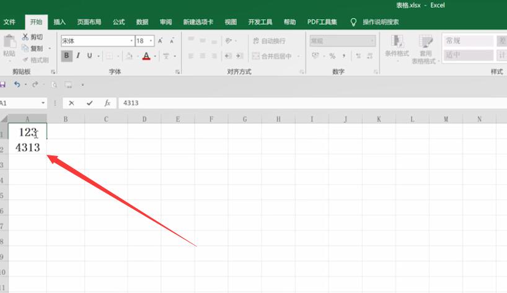Open the font size dropdown showing 18
This screenshot has width=507, height=293.
tap(151, 41)
